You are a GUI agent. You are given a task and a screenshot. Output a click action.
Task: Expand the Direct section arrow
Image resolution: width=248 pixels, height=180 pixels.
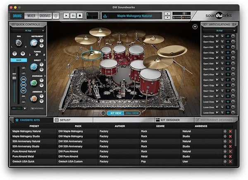[x=45, y=60]
